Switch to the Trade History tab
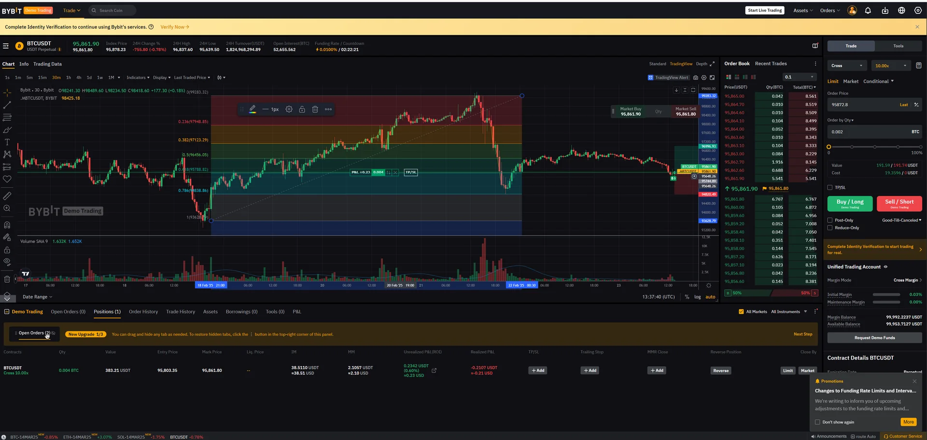This screenshot has width=927, height=440. (181, 312)
